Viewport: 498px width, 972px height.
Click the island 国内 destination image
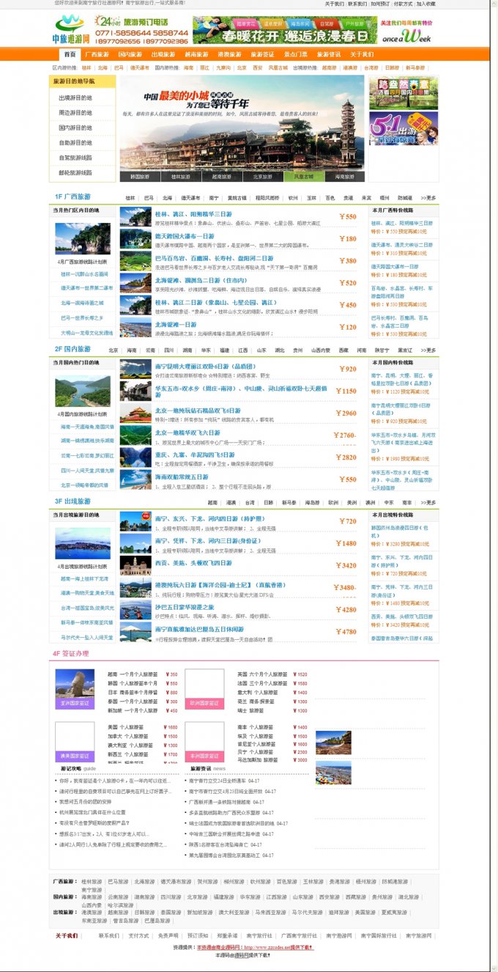click(x=83, y=391)
